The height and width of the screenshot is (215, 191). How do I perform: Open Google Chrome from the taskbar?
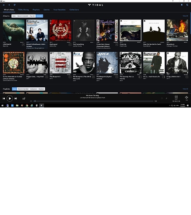pos(27,105)
